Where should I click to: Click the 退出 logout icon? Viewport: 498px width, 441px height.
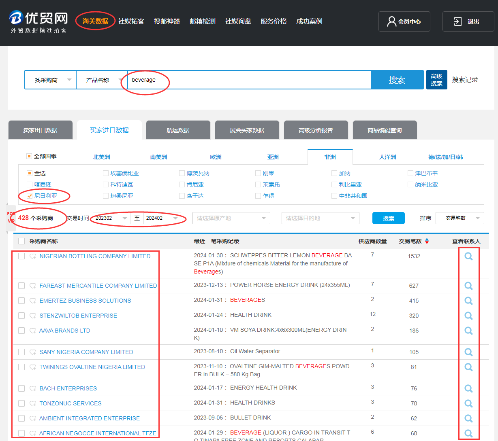(458, 21)
